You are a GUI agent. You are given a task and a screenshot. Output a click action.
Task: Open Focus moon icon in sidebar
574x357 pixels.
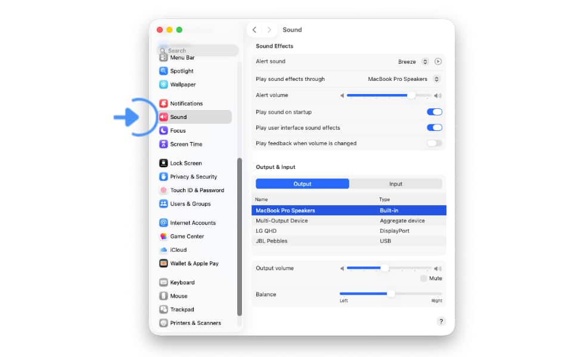tap(163, 130)
